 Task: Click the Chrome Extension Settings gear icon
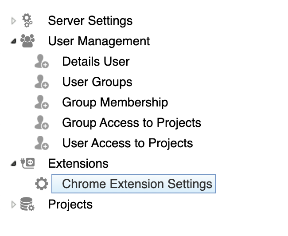(x=41, y=184)
